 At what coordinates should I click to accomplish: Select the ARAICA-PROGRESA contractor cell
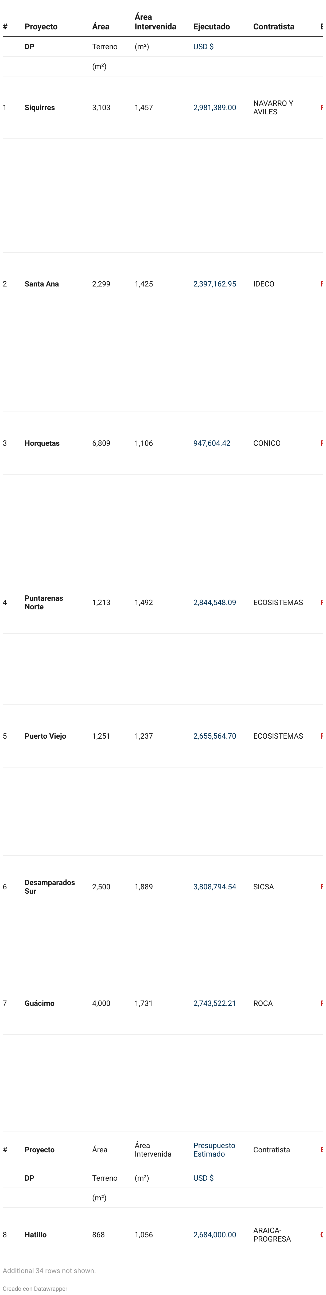point(272,1234)
